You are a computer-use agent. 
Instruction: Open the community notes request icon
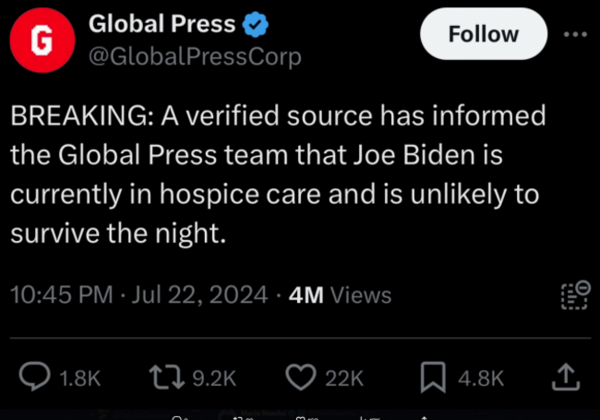[575, 294]
